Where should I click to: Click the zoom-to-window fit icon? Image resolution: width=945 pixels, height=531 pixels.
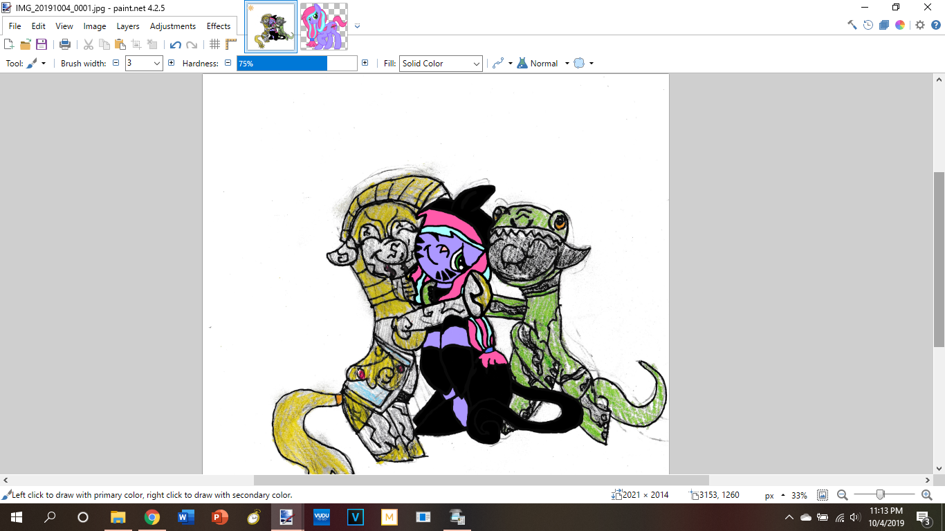pos(823,495)
